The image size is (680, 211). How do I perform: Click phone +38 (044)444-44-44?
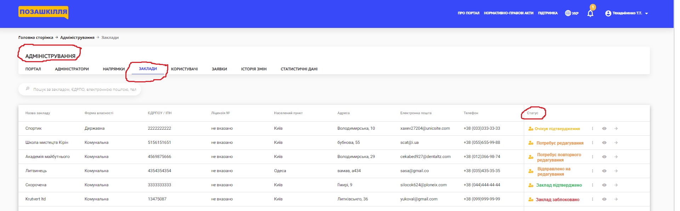pyautogui.click(x=482, y=185)
